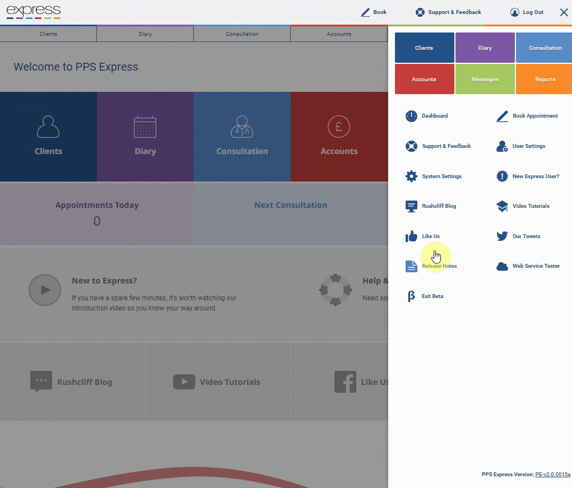Click the User Settings person icon
Image resolution: width=572 pixels, height=488 pixels.
(x=502, y=146)
